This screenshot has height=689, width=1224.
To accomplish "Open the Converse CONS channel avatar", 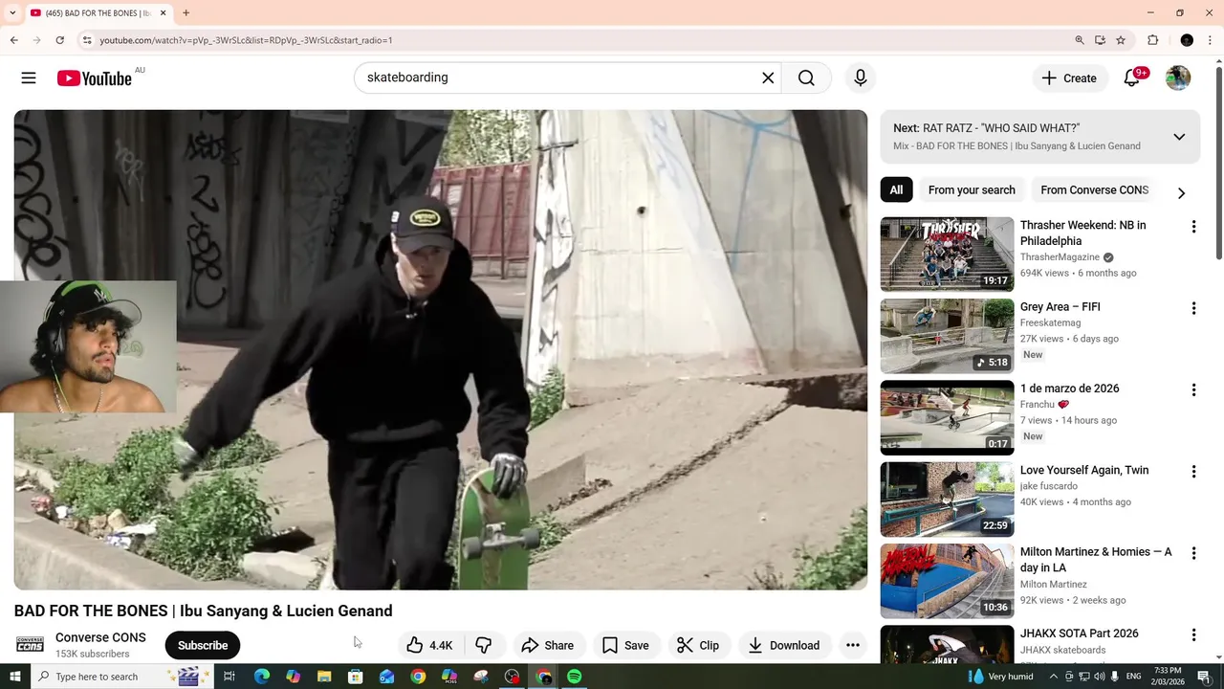I will pyautogui.click(x=30, y=645).
